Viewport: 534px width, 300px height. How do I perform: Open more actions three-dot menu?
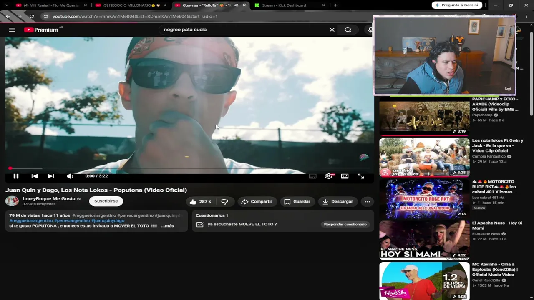tap(367, 202)
